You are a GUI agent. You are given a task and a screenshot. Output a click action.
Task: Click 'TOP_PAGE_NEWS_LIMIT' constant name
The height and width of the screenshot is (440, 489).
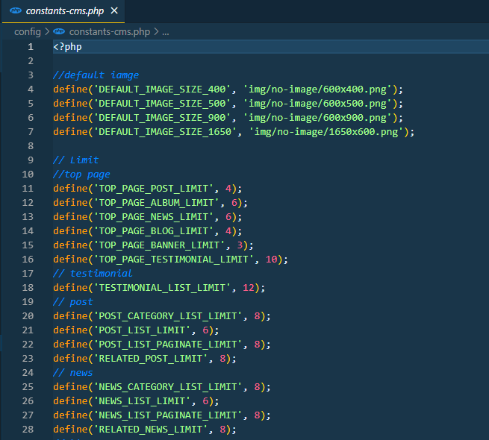(154, 217)
